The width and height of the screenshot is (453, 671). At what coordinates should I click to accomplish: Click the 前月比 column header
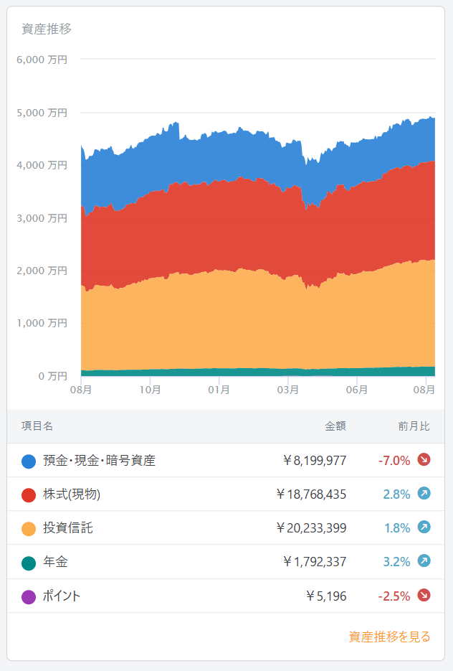coord(414,426)
